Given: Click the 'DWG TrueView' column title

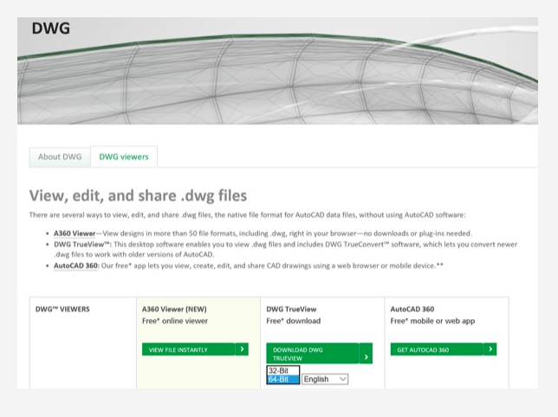Looking at the screenshot, I should (291, 309).
